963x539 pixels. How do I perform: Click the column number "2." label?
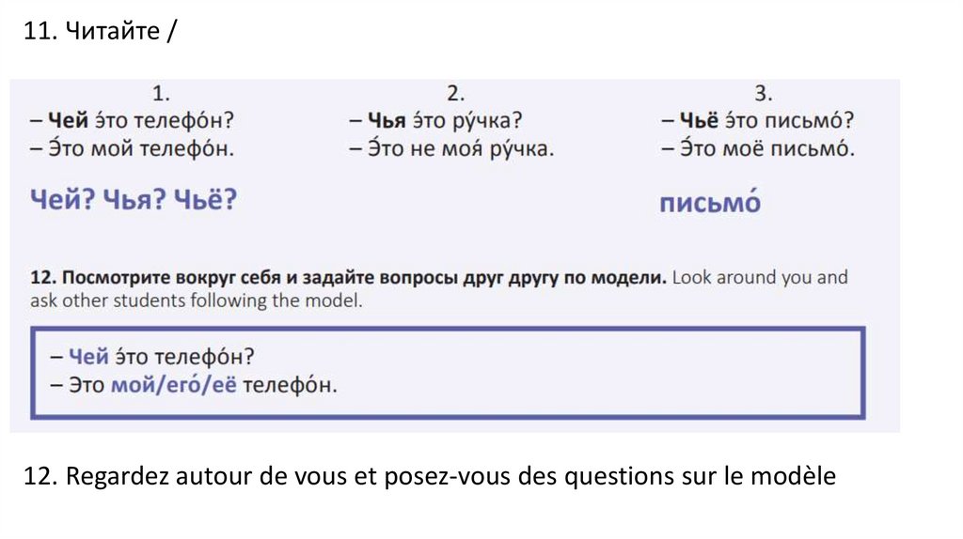coord(456,93)
